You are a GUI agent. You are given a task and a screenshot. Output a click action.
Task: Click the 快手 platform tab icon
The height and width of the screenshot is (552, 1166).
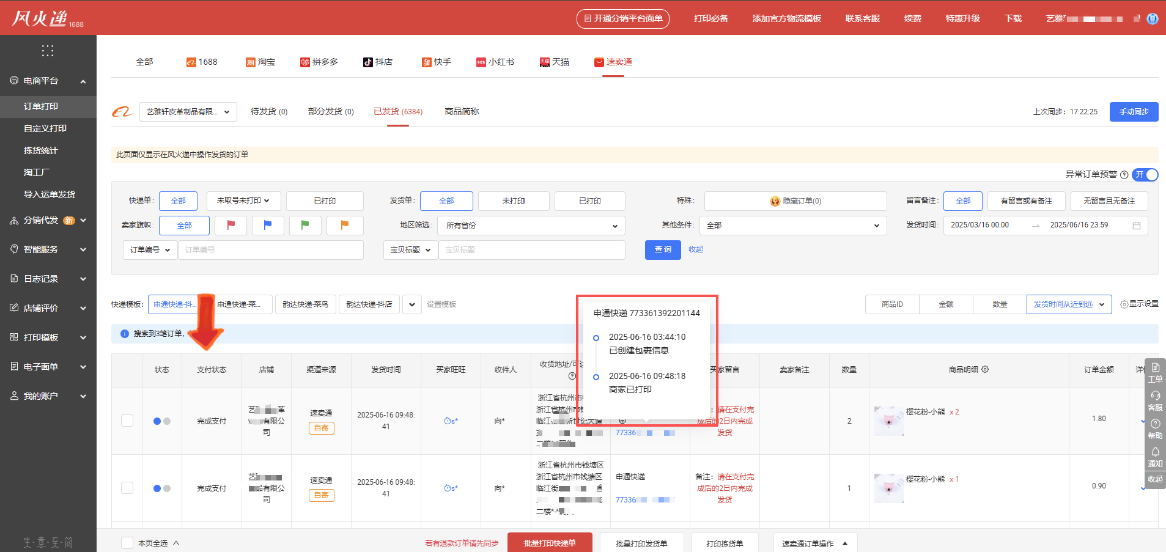click(x=427, y=62)
